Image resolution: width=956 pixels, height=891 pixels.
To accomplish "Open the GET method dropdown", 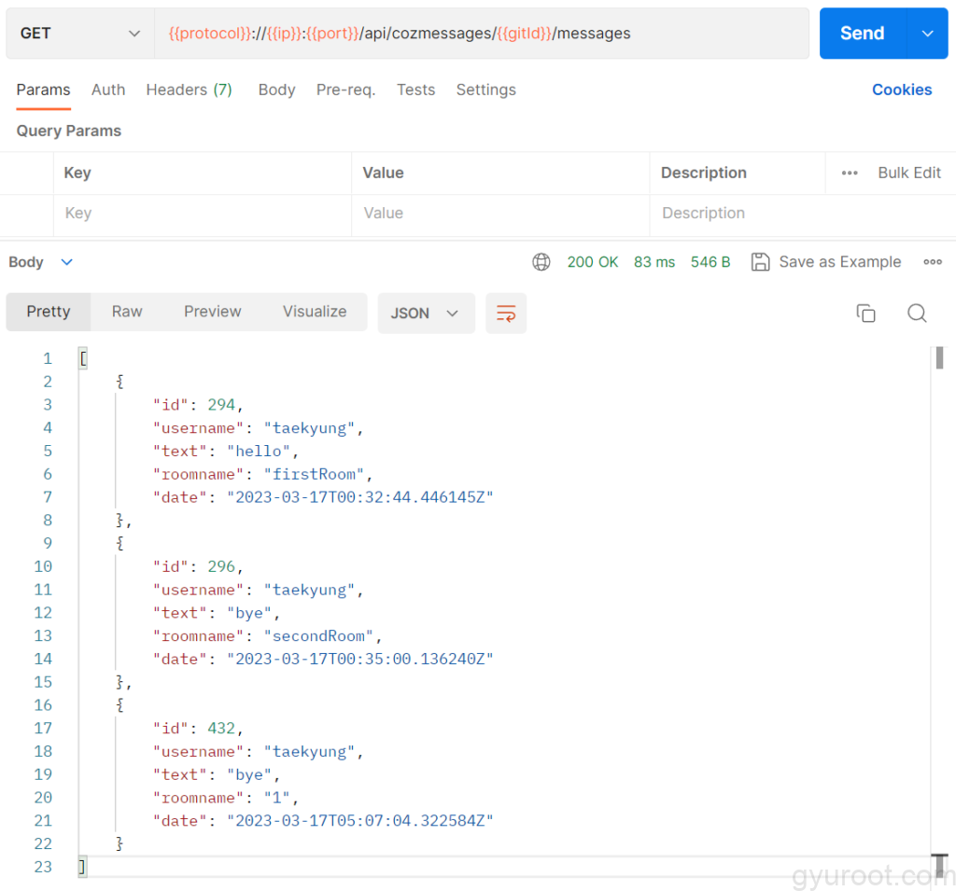I will (80, 34).
